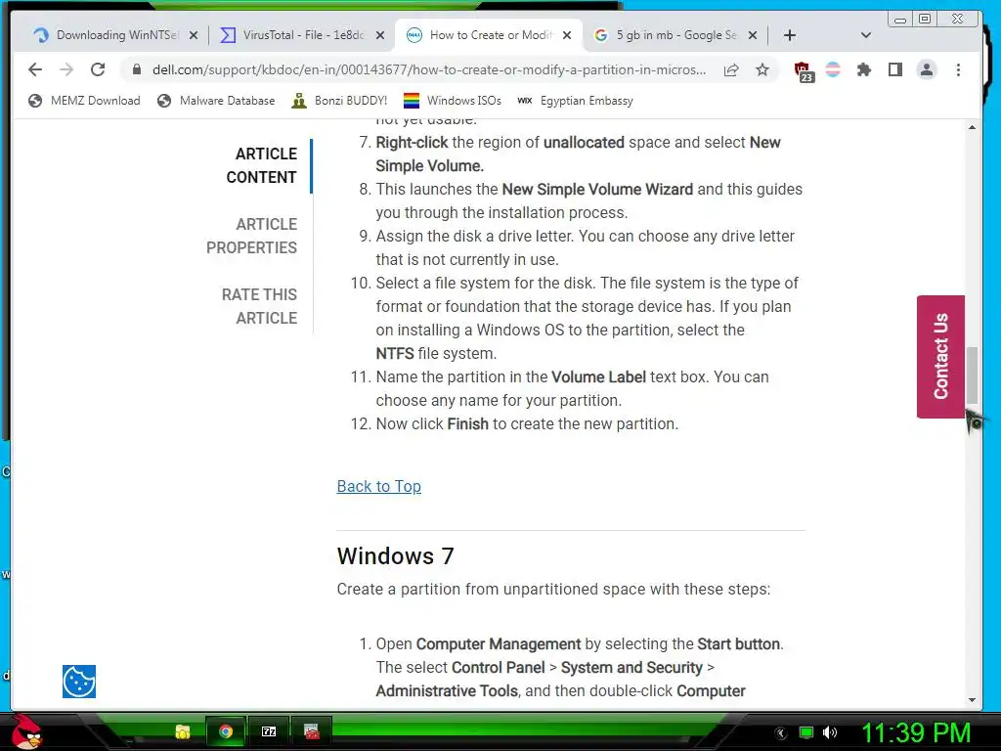Image resolution: width=1001 pixels, height=751 pixels.
Task: Click the page scrollbar down arrow
Action: [972, 700]
